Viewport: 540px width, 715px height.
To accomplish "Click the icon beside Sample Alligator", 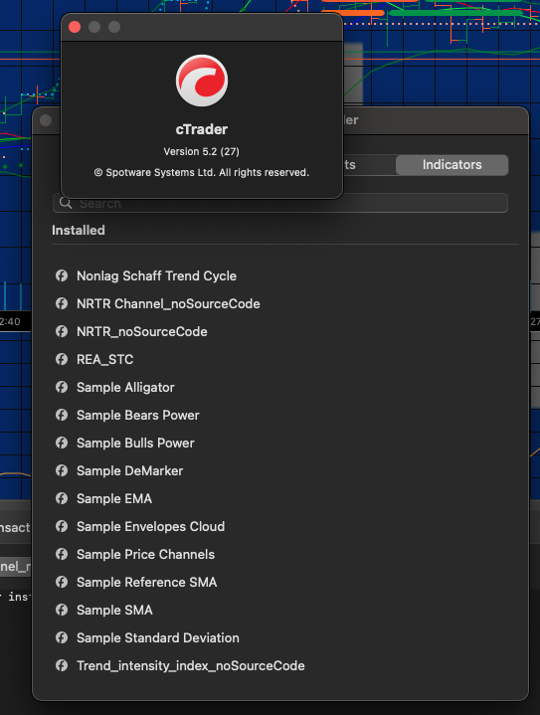I will 62,387.
